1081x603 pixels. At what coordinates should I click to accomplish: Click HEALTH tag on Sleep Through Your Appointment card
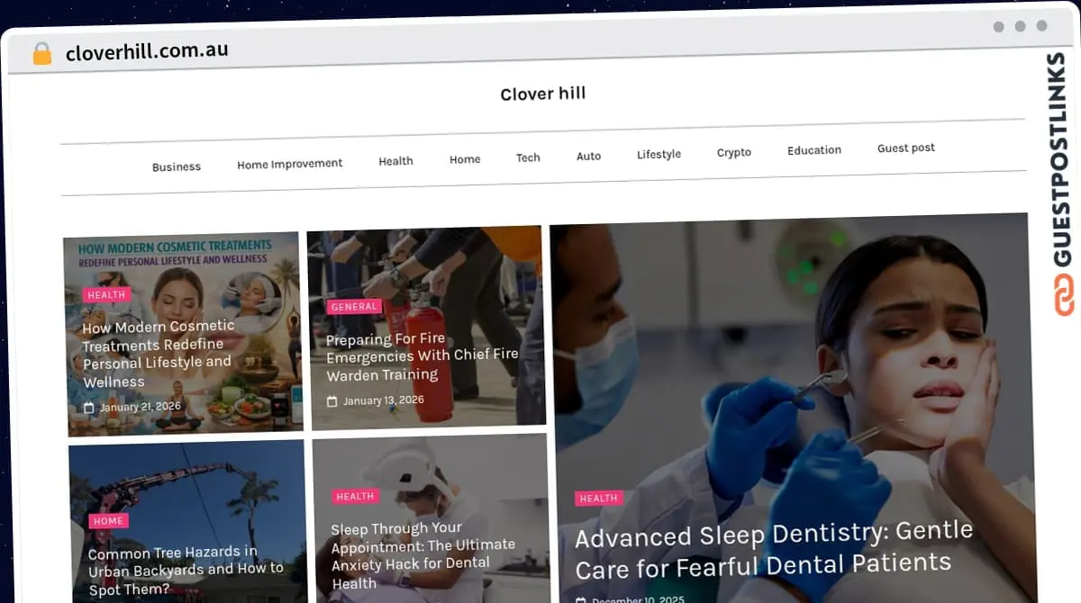pyautogui.click(x=355, y=496)
